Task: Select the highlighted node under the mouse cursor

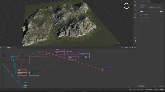Action: click(85, 56)
